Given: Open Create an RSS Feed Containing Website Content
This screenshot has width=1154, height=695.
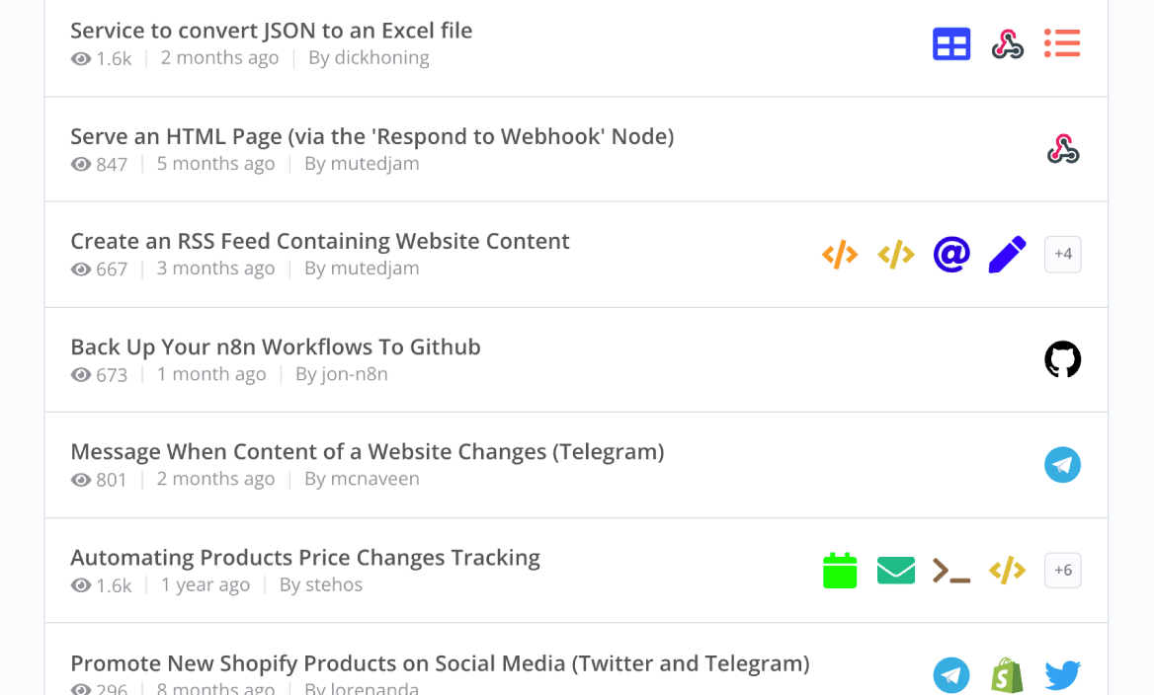Looking at the screenshot, I should point(320,241).
